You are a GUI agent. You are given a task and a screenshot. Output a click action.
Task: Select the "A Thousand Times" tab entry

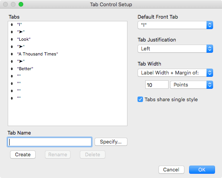(38, 54)
